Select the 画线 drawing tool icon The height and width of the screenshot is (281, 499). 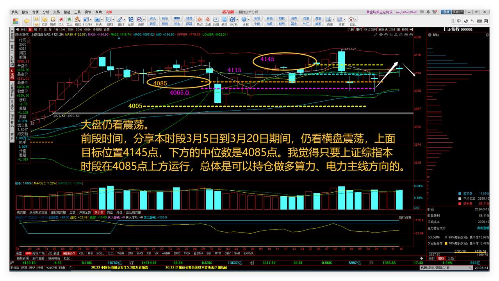pyautogui.click(x=120, y=19)
